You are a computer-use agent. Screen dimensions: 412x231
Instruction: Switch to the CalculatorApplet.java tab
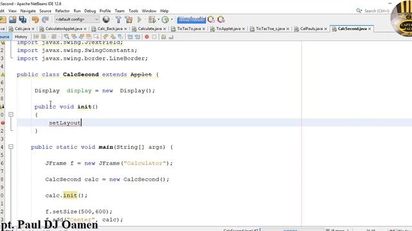pos(64,28)
